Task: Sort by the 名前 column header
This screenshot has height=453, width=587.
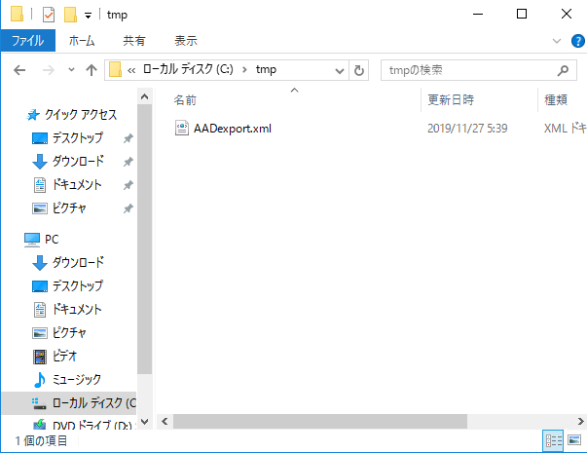Action: [185, 100]
